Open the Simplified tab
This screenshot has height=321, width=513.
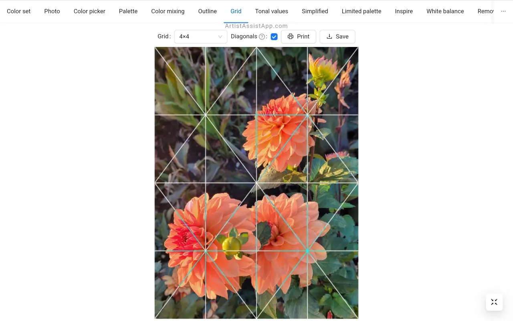click(x=315, y=11)
